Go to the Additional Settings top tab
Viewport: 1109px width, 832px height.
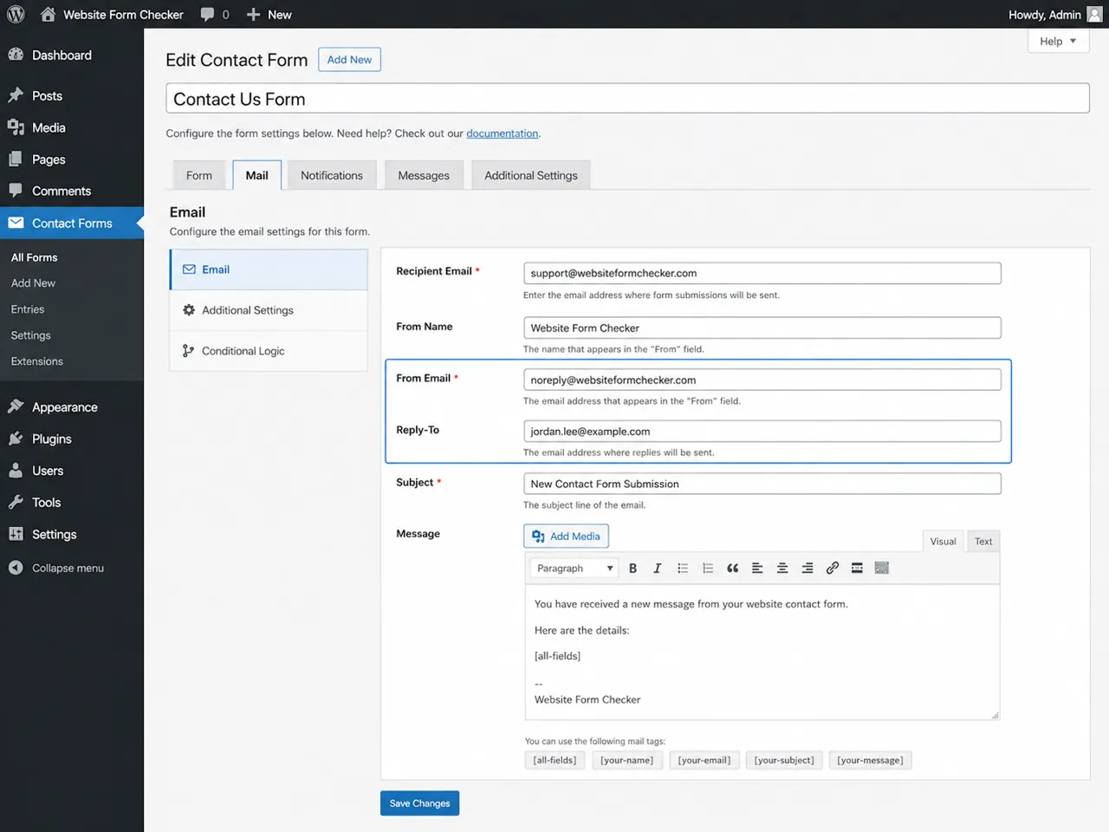click(531, 175)
